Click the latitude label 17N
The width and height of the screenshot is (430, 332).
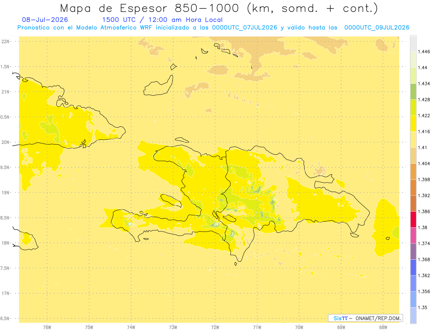click(x=6, y=293)
